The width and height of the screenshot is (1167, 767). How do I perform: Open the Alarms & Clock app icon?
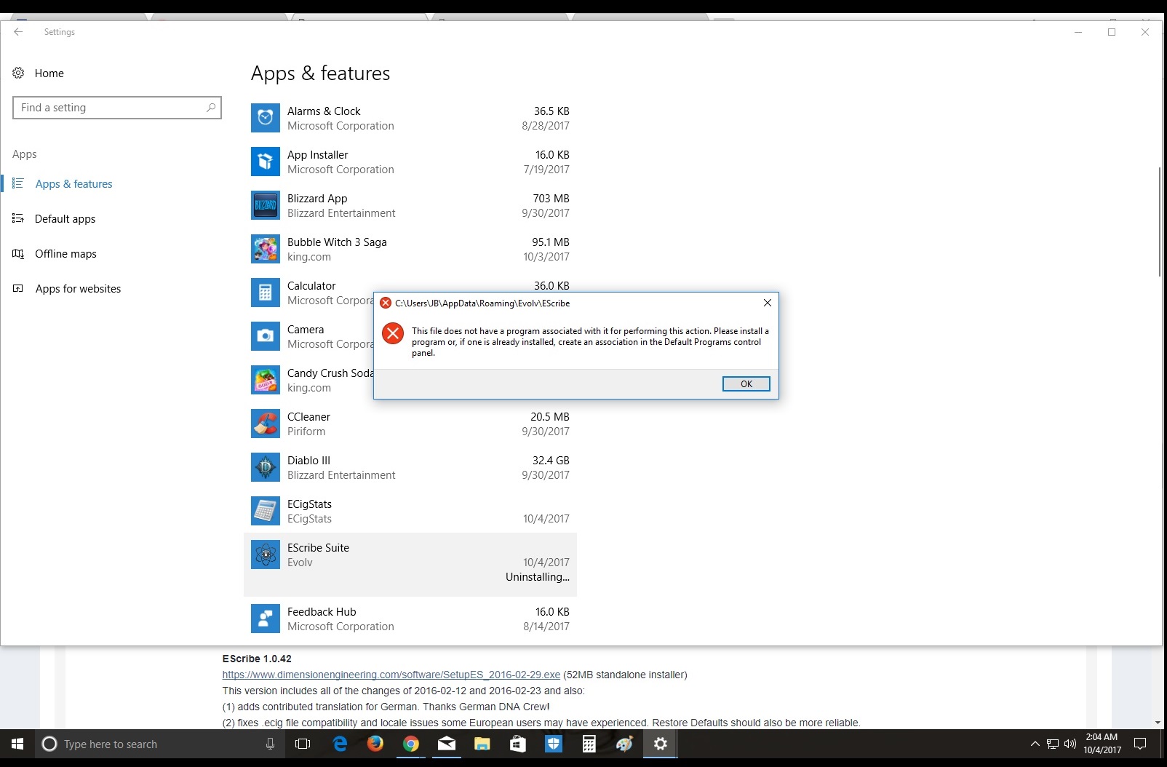265,118
